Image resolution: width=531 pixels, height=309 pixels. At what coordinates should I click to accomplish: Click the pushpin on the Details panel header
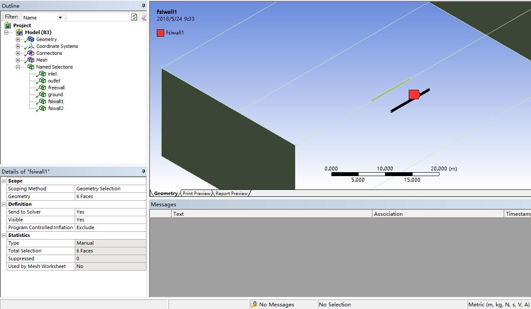point(143,172)
